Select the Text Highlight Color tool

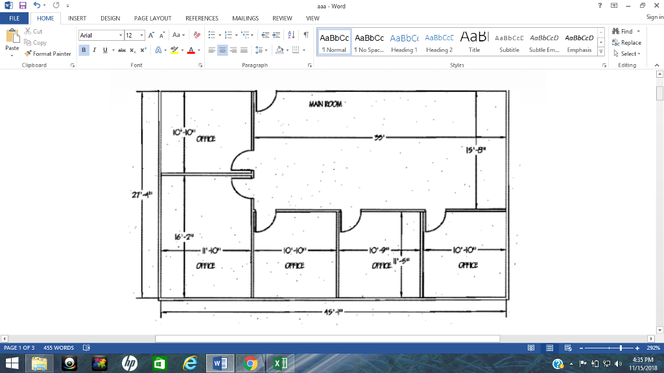point(175,49)
